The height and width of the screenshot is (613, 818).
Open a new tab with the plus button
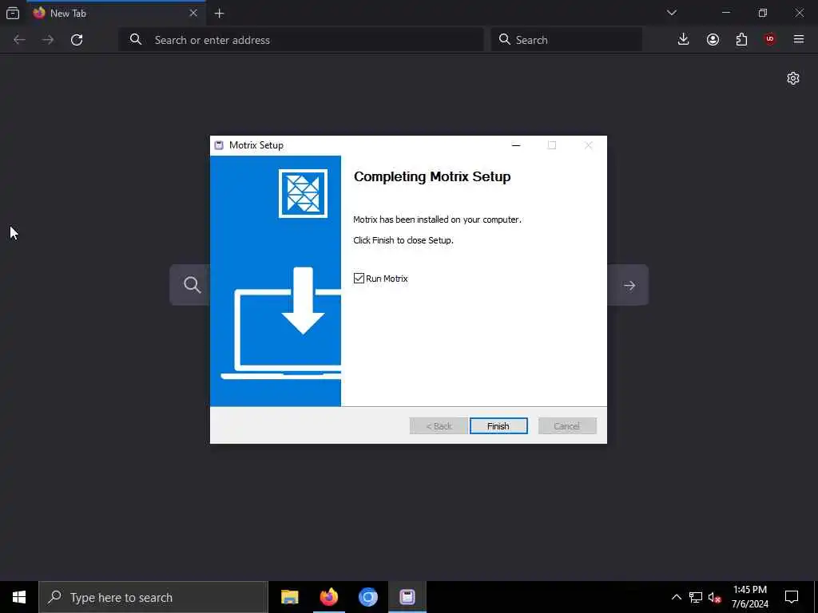219,14
